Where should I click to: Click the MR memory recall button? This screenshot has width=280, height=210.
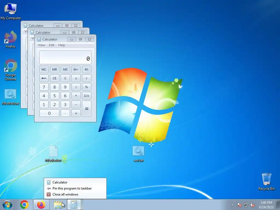coord(55,69)
